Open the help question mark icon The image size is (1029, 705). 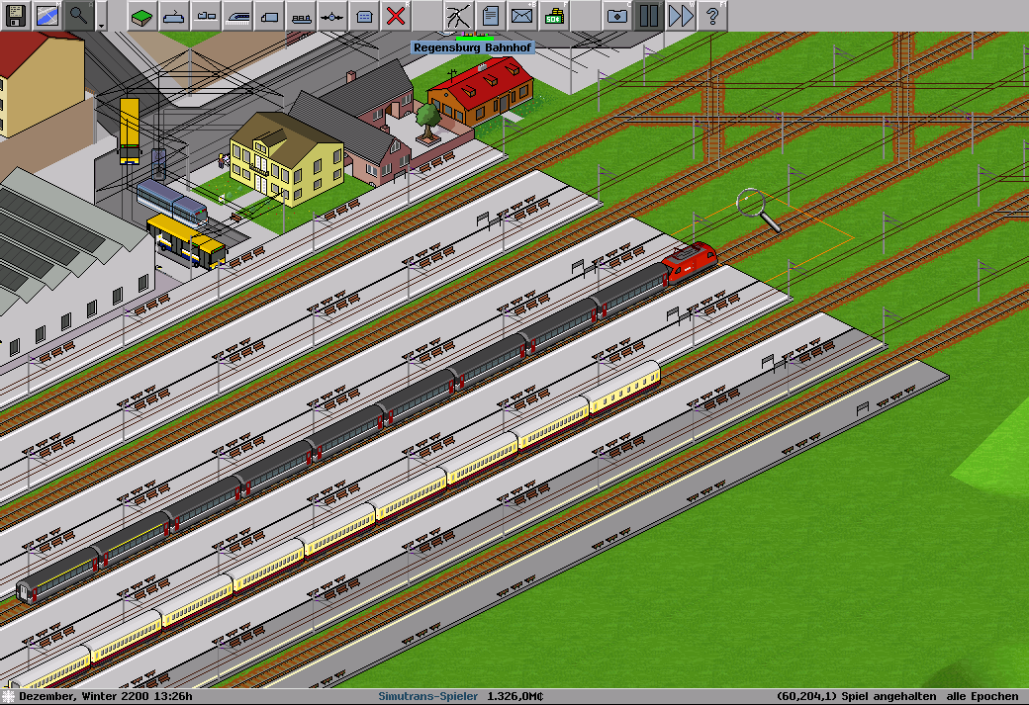click(x=711, y=15)
